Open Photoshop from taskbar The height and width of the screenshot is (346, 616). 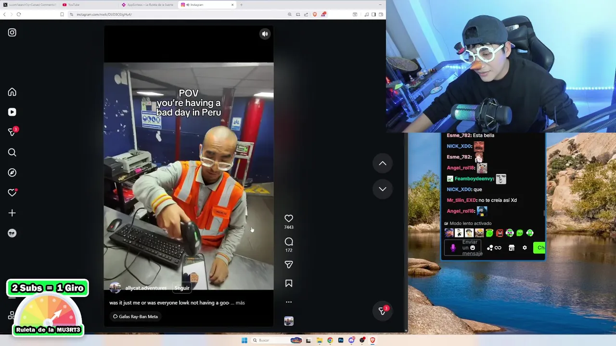(x=341, y=340)
